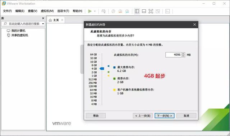The height and width of the screenshot is (136, 230).
Task: Click the VMware Workstation title bar logo
Action: (x=4, y=3)
